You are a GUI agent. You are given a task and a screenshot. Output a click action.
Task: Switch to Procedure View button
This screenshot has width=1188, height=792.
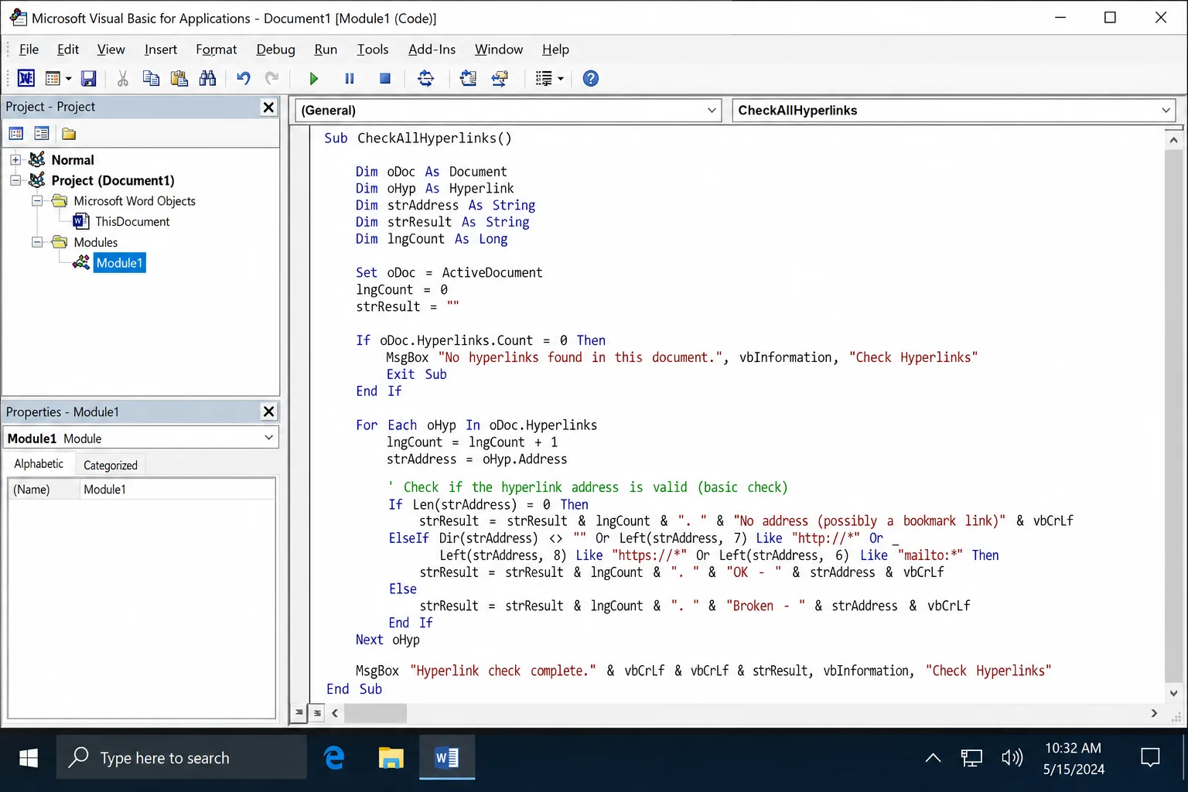coord(299,713)
